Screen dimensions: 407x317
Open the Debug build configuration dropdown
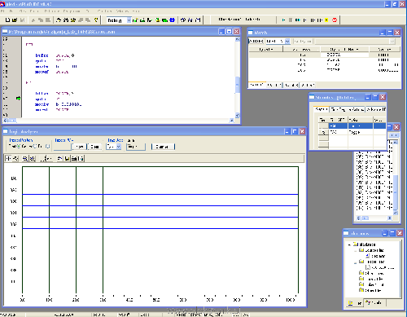point(129,20)
